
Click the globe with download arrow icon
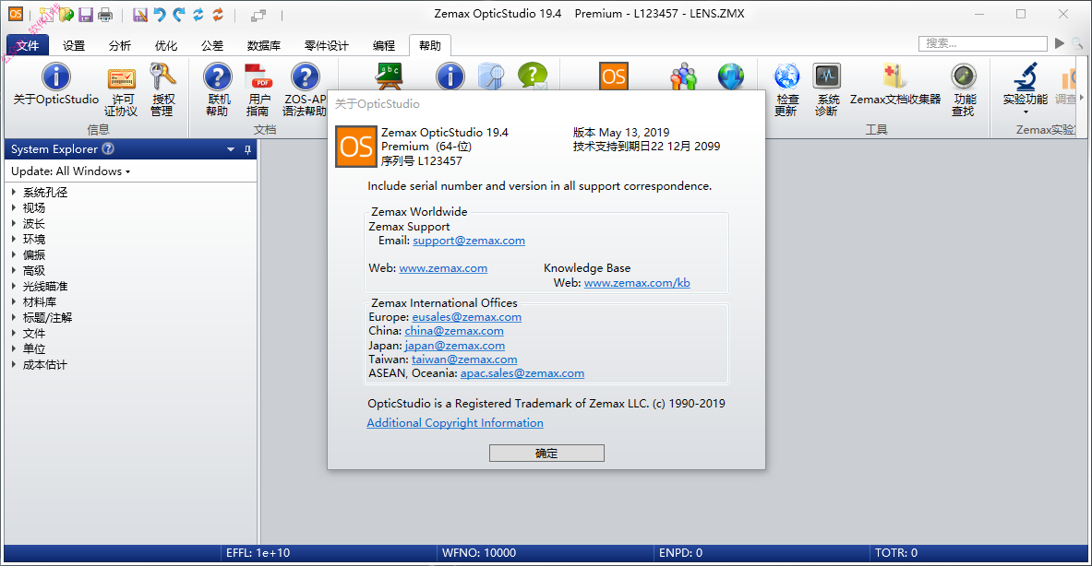(x=730, y=77)
